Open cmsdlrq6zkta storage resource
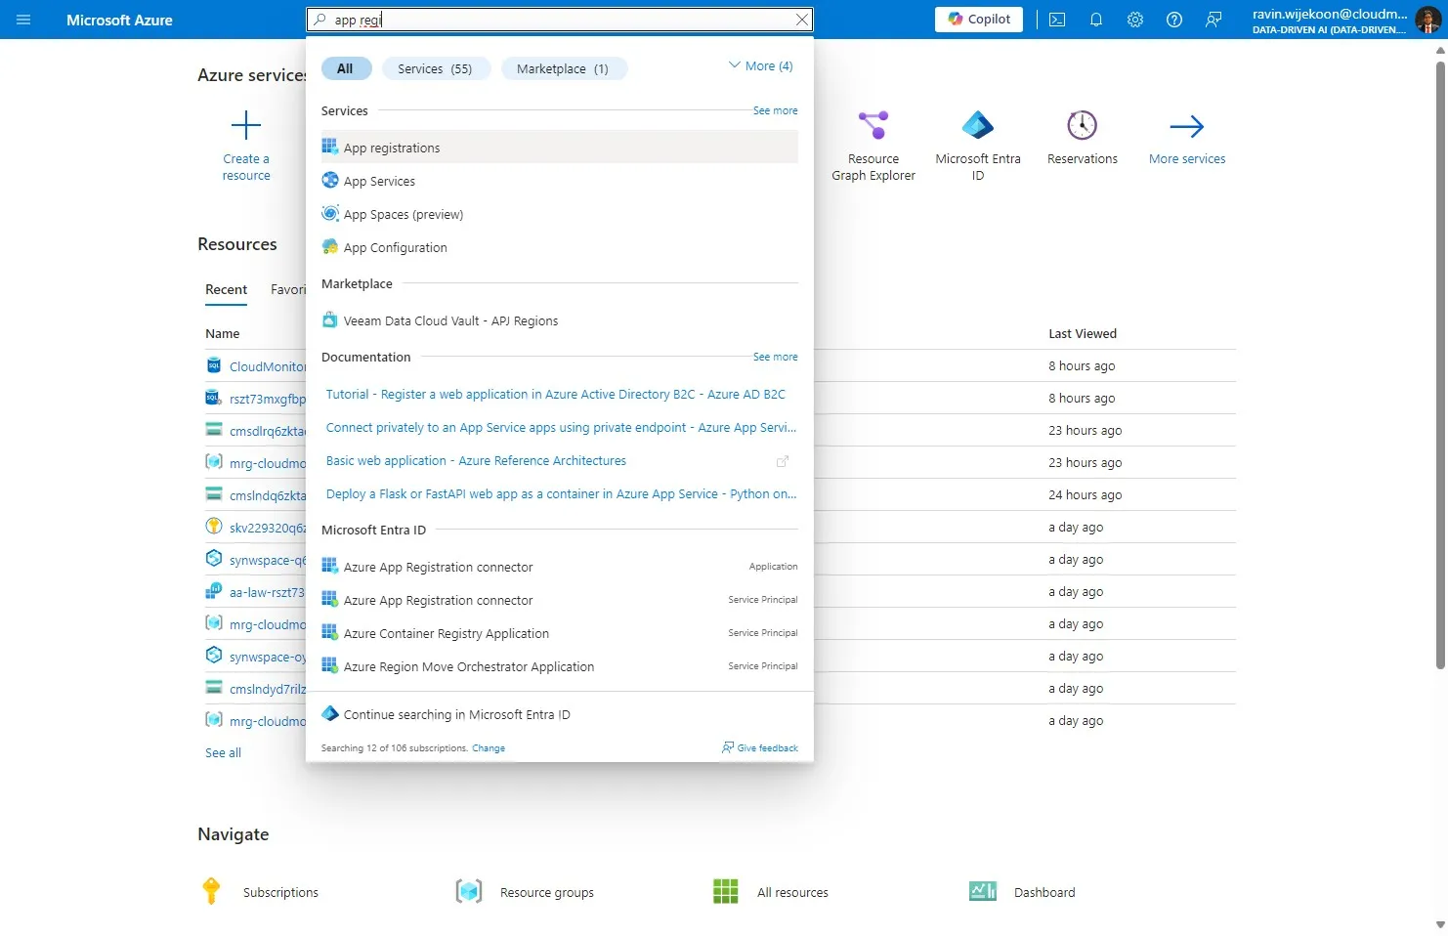The image size is (1448, 936). (x=267, y=431)
